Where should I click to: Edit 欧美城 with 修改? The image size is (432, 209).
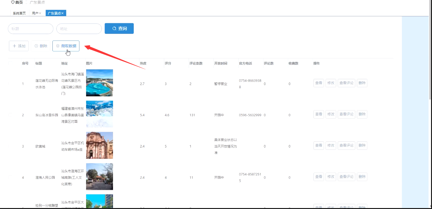(331, 145)
